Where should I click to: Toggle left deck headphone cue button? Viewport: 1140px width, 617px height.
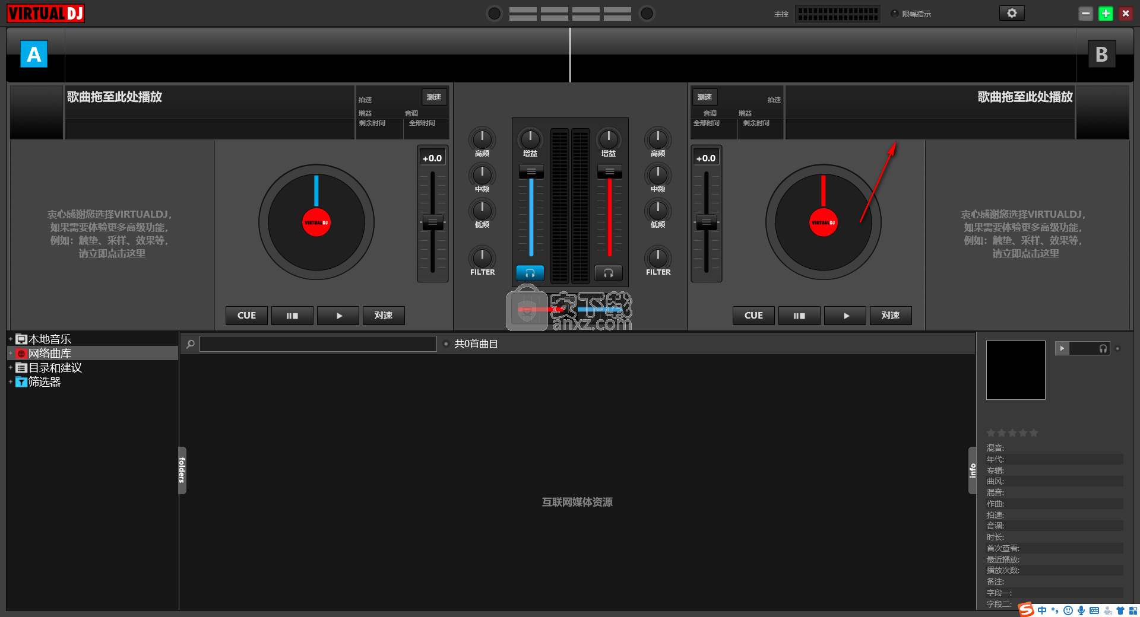pyautogui.click(x=530, y=273)
